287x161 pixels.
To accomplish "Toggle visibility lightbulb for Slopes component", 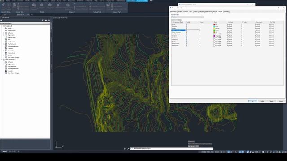I will pyautogui.click(x=187, y=42).
